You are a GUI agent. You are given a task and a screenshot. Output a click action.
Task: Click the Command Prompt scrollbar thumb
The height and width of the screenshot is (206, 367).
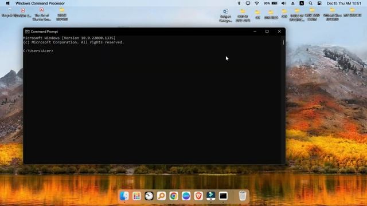tap(283, 42)
